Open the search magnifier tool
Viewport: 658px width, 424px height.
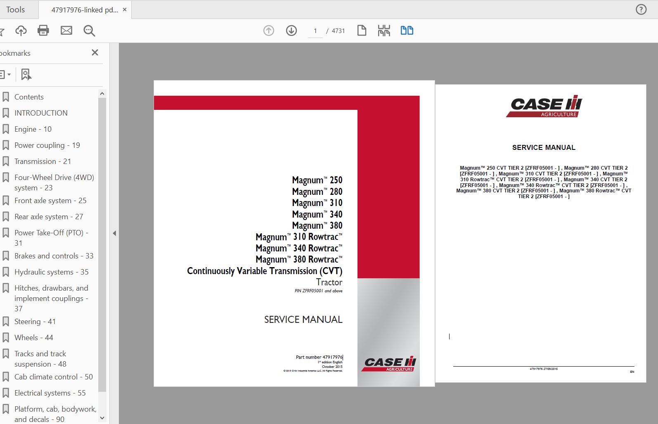point(89,31)
